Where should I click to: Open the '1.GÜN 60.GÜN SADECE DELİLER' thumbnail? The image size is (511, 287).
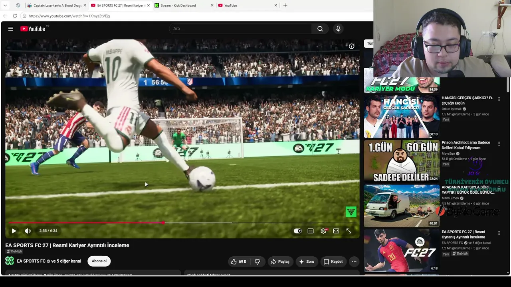coord(402,161)
